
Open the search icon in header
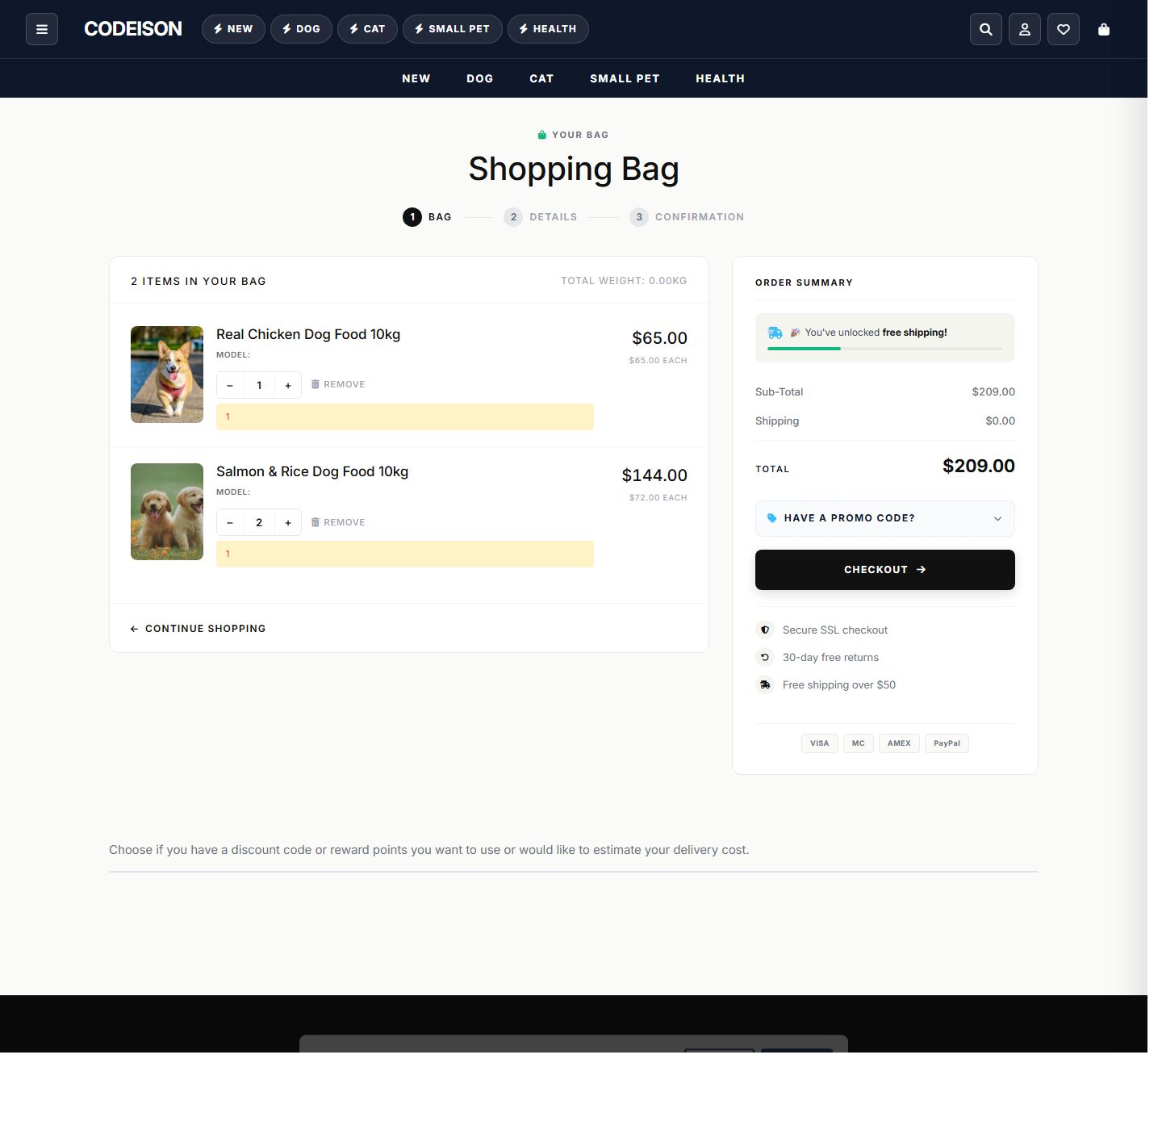pos(986,29)
